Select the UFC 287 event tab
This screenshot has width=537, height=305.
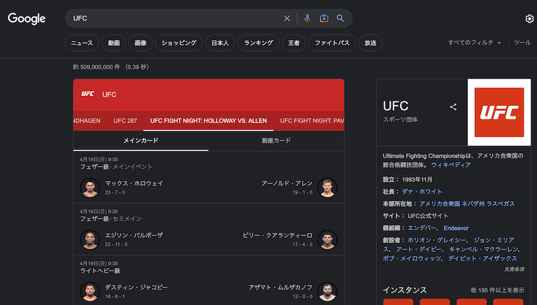125,120
